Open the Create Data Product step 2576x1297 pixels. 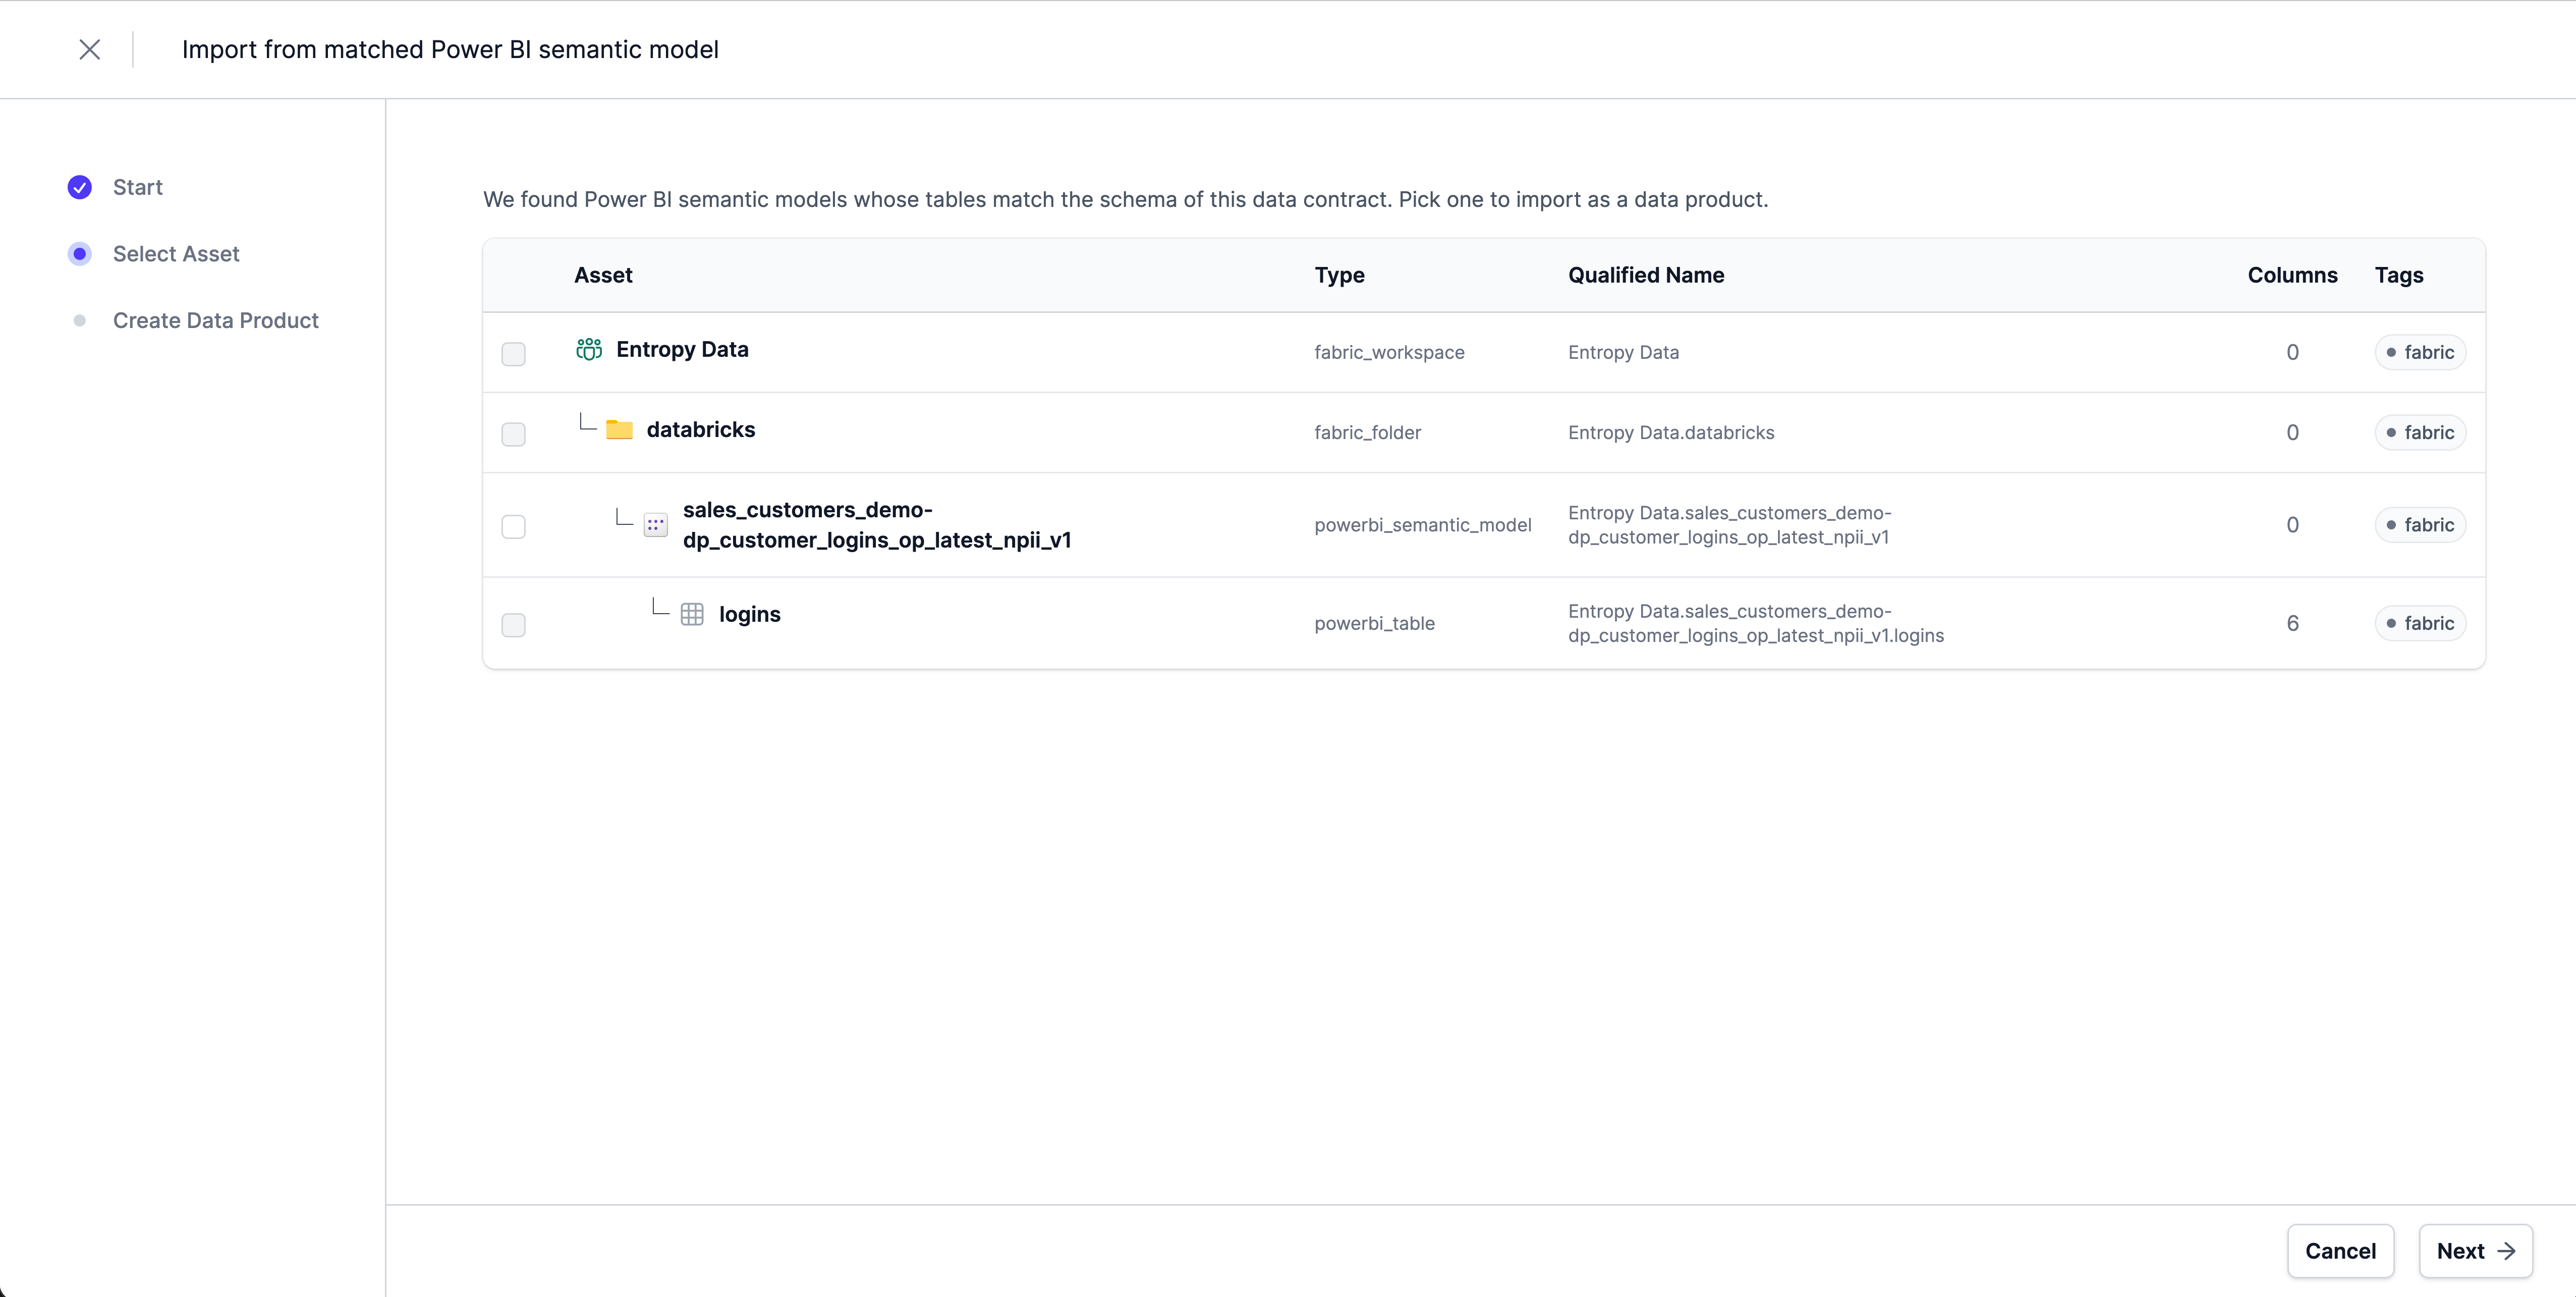point(216,321)
